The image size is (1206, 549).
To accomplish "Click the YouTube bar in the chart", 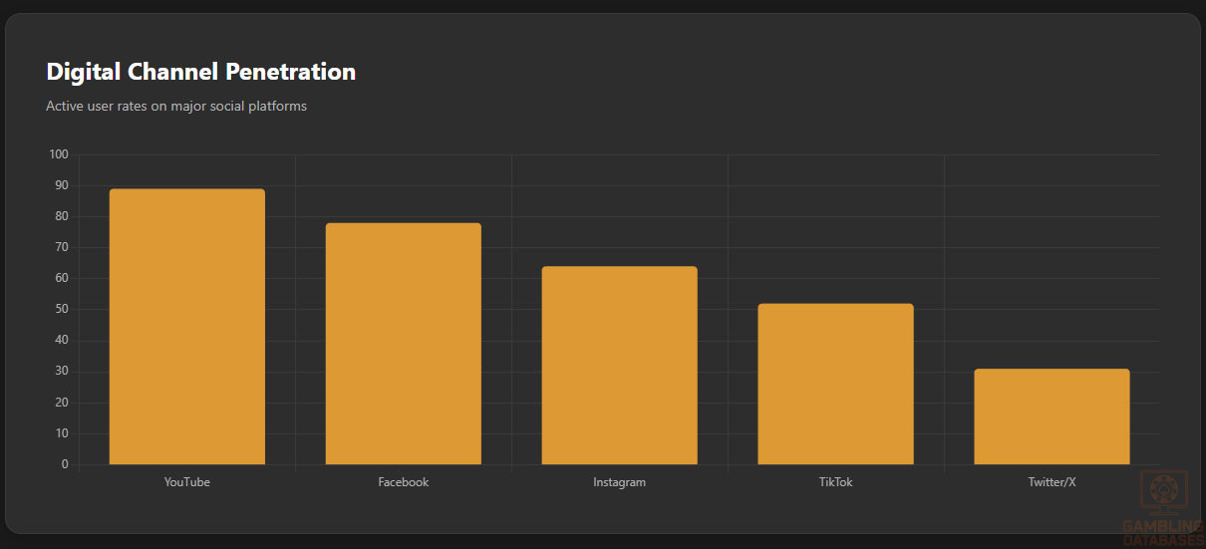I will [x=187, y=327].
